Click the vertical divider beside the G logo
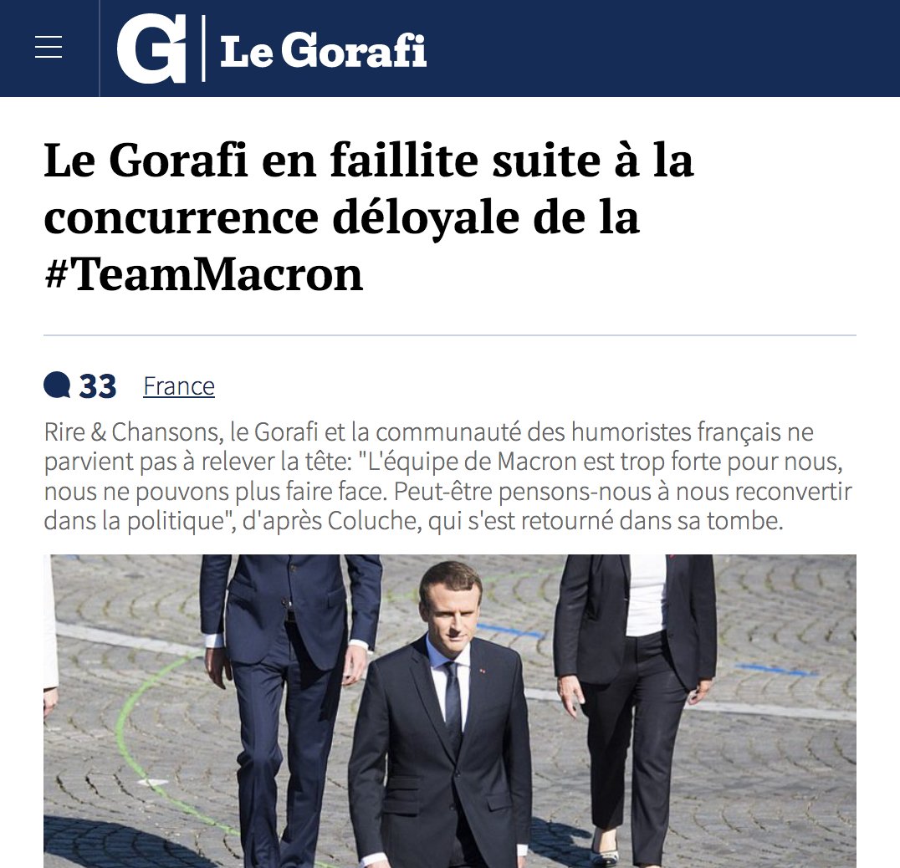The width and height of the screenshot is (900, 868). click(204, 49)
